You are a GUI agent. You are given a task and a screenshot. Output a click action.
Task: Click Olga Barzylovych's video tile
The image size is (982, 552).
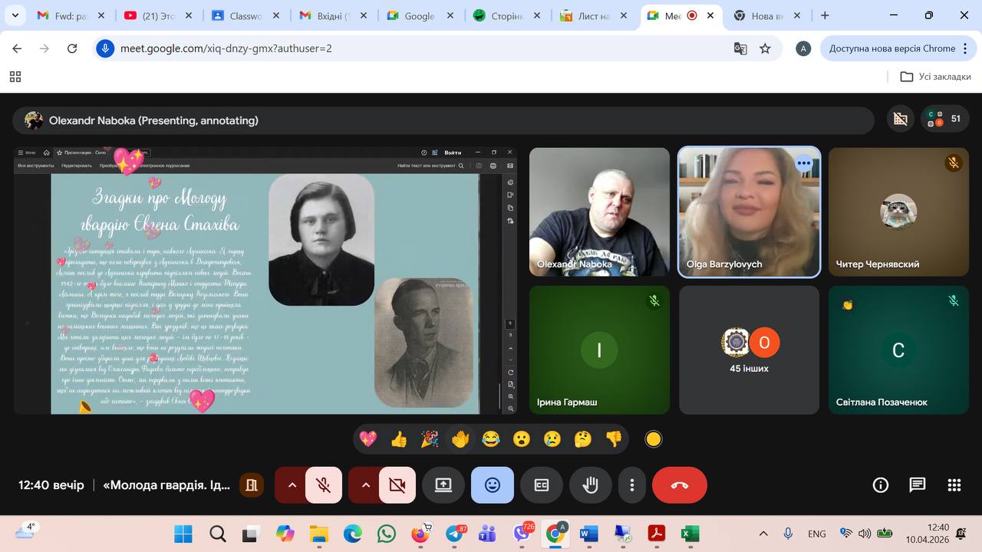[x=749, y=212]
